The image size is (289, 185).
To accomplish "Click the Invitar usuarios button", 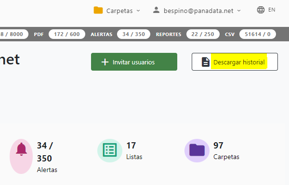I will (134, 62).
